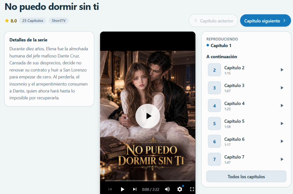Click the play arrow beside Capítulo 2
This screenshot has width=293, height=194.
click(x=282, y=70)
